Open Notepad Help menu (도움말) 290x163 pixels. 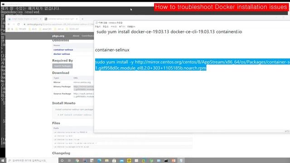(131, 27)
